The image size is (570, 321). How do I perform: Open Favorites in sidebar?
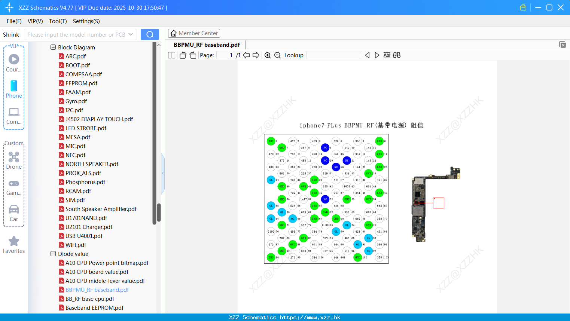pos(14,245)
